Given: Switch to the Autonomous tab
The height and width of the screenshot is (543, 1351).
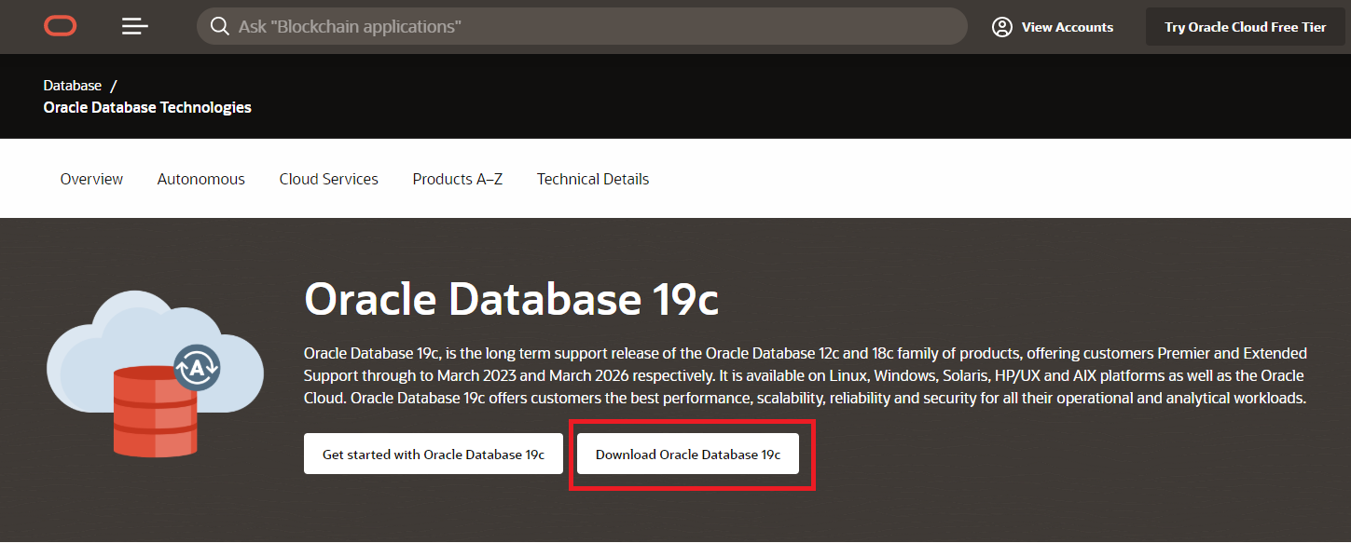Looking at the screenshot, I should (201, 179).
